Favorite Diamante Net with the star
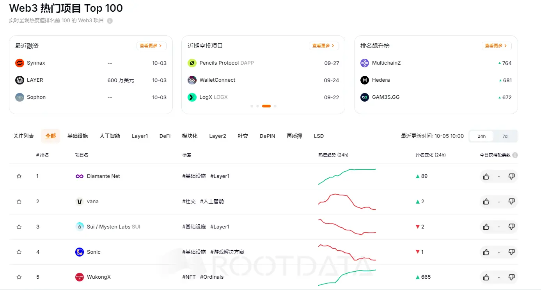The image size is (541, 290). coord(19,176)
